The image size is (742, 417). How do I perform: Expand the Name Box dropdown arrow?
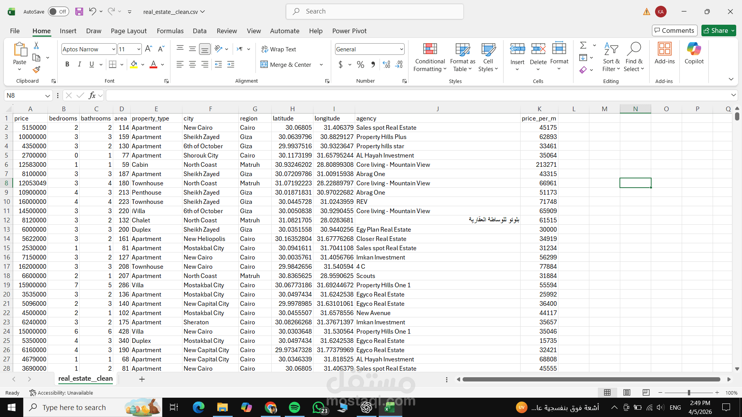pos(47,96)
